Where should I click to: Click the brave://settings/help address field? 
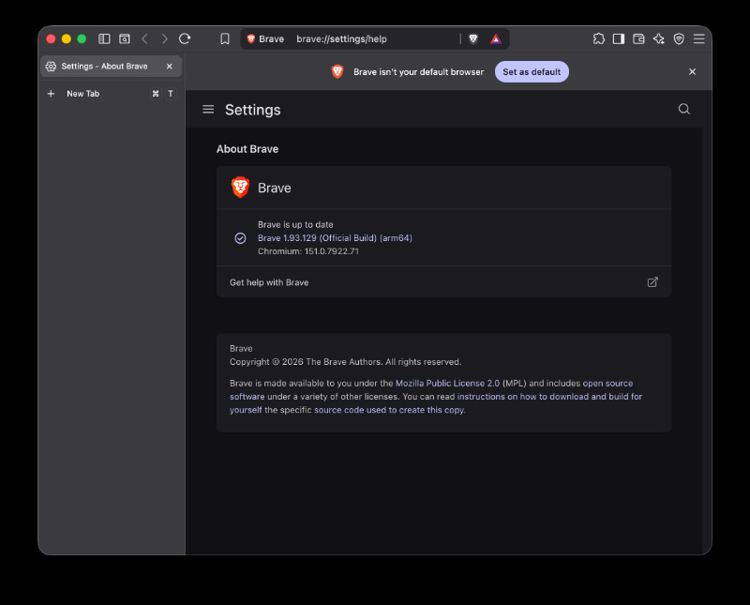point(341,38)
